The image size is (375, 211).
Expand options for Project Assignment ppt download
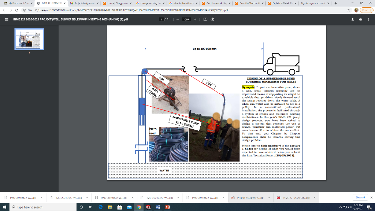click(x=269, y=198)
